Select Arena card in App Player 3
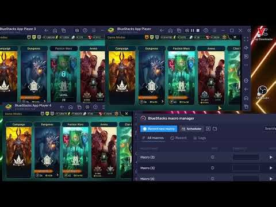This screenshot has height=207, width=276. click(93, 74)
